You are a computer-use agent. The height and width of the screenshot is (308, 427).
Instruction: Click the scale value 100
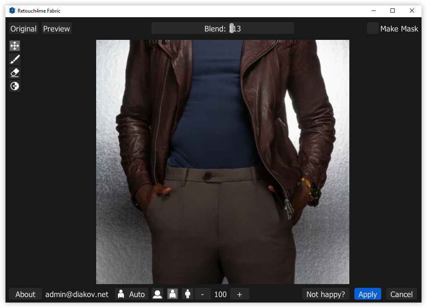coord(220,294)
